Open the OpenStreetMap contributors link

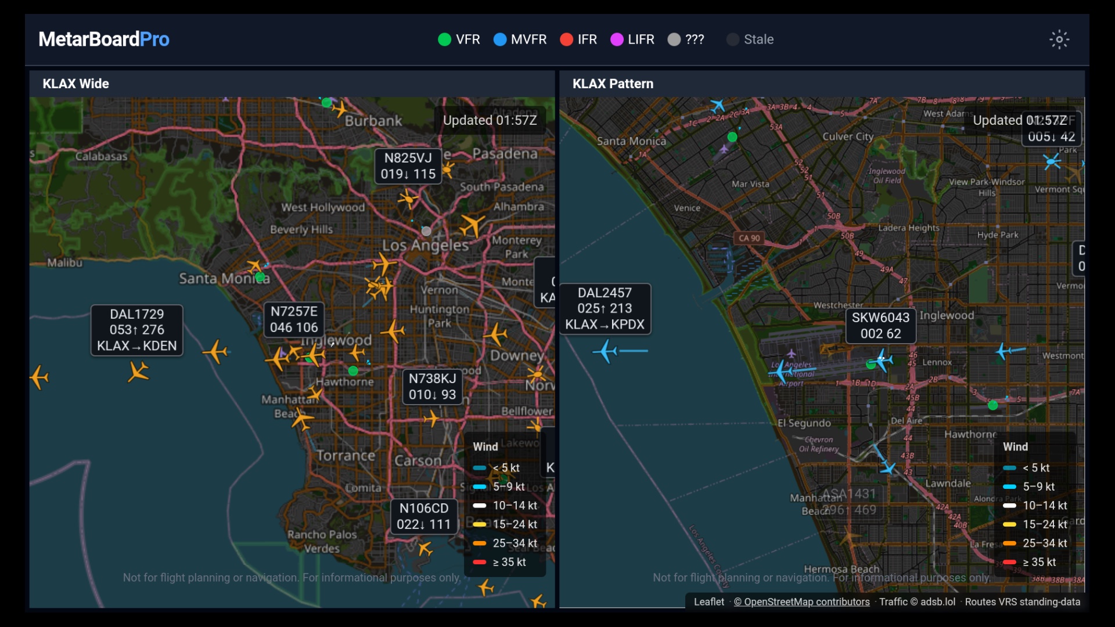801,602
